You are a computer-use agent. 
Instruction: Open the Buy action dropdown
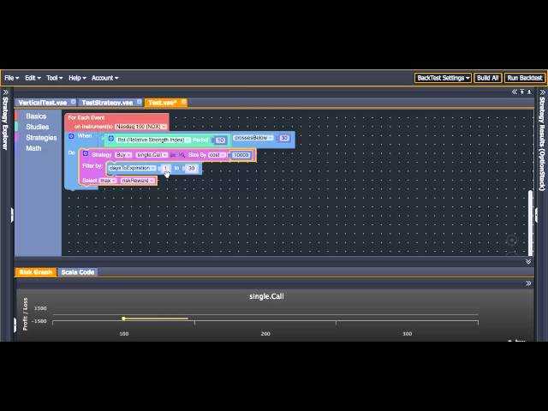tap(123, 155)
